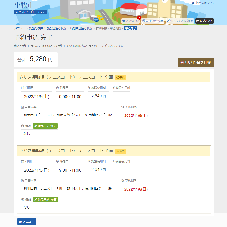Click the 小牧市 site title

click(x=24, y=5)
